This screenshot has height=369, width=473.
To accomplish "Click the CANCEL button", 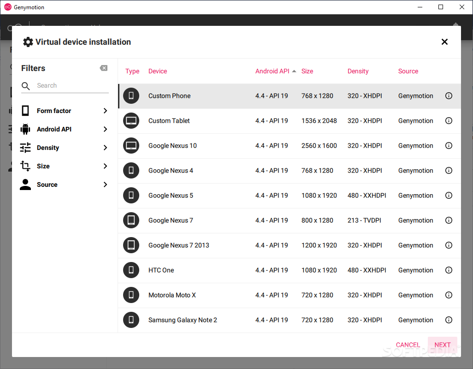I will coord(408,345).
